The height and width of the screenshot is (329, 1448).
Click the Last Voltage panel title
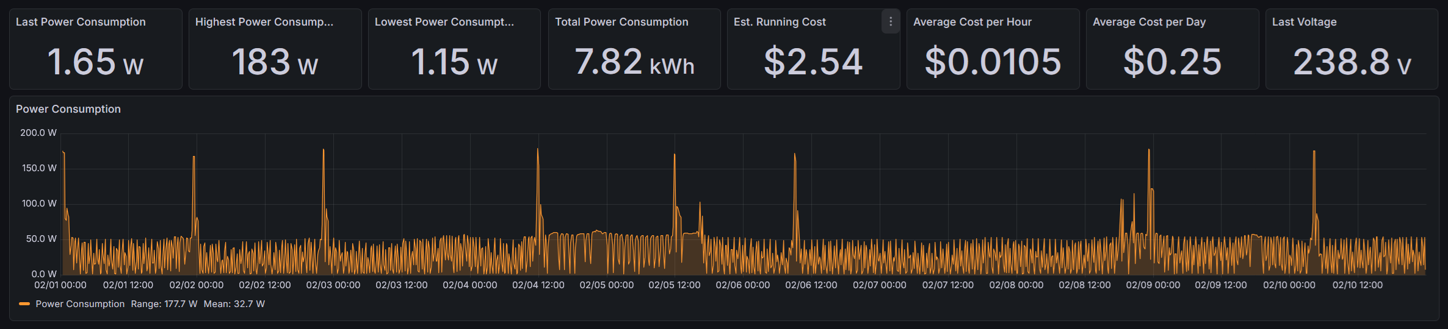tap(1304, 22)
